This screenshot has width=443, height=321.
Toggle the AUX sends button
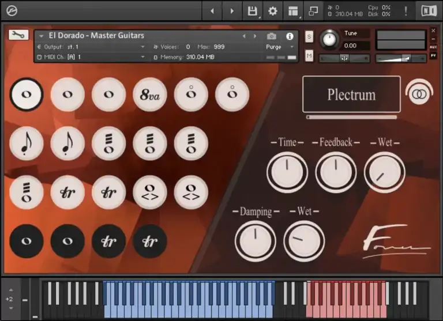433,47
